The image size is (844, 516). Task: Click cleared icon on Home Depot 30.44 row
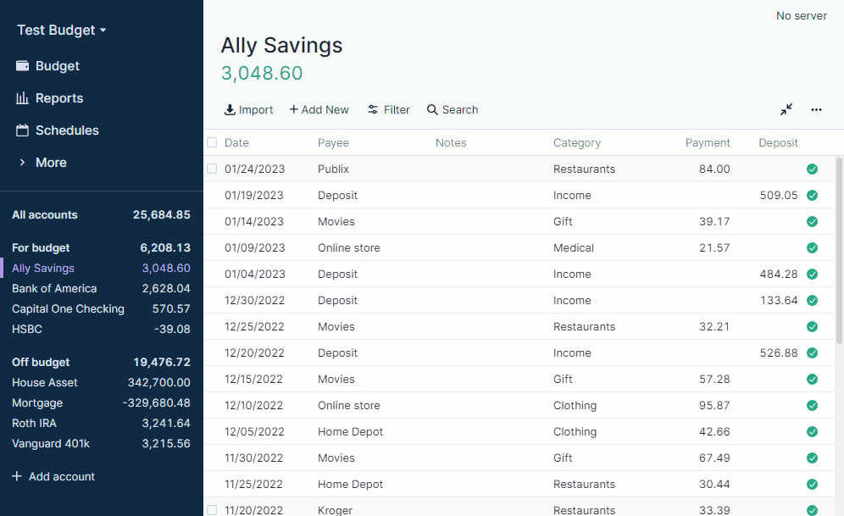coord(813,485)
